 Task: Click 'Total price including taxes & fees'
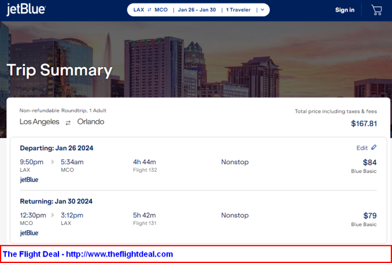point(336,112)
